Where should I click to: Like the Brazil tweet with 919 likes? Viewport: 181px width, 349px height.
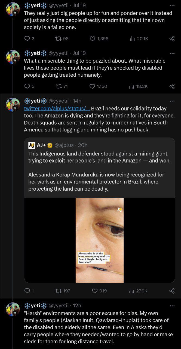click(x=95, y=291)
